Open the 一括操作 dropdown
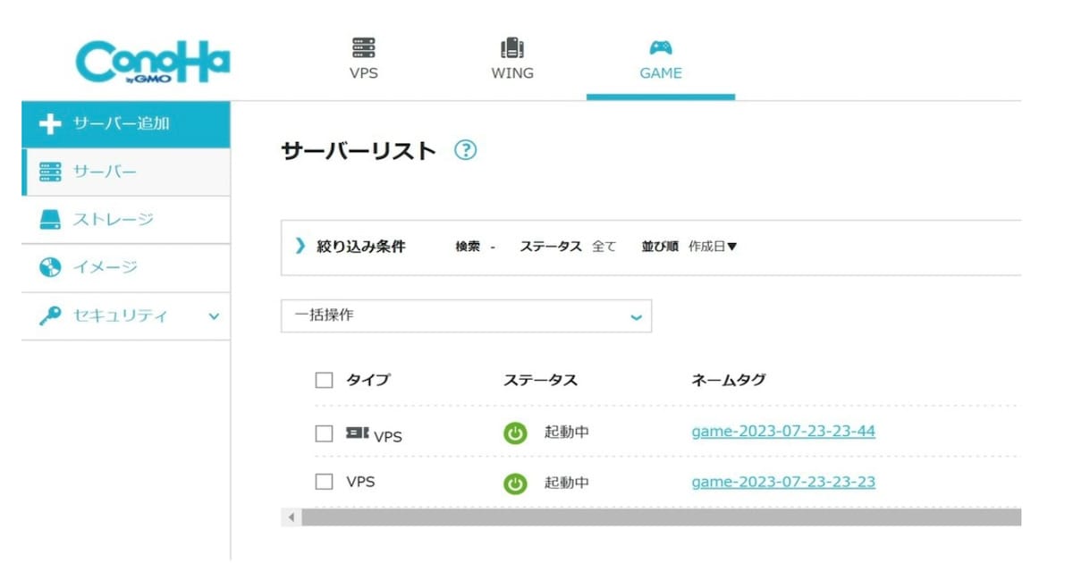Screen dimensions: 1073x563 (466, 315)
